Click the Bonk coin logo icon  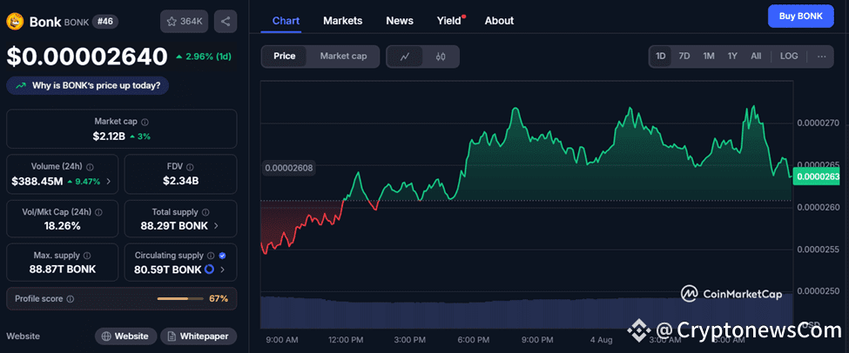[15, 22]
